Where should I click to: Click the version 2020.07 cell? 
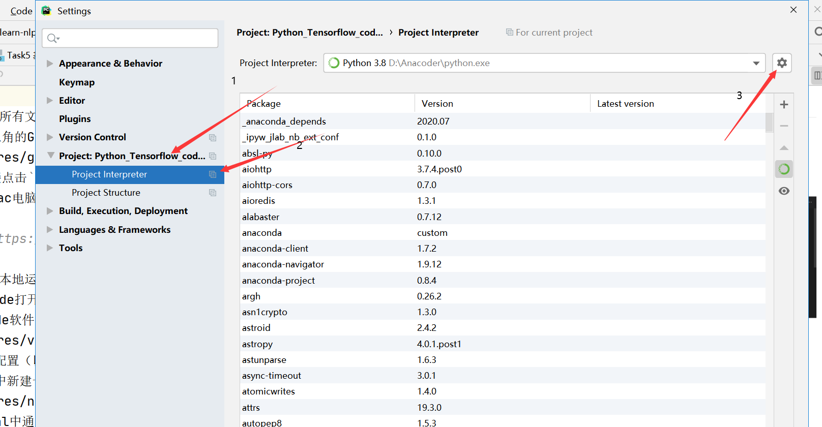(433, 121)
